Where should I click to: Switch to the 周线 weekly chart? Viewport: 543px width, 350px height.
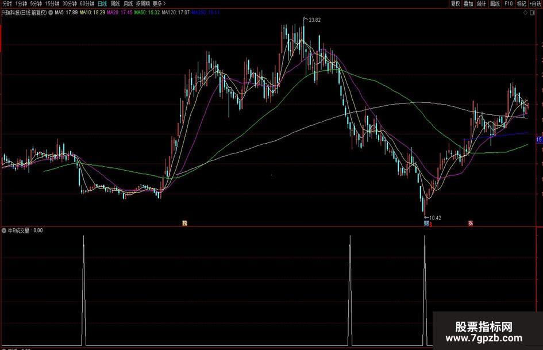(115, 4)
